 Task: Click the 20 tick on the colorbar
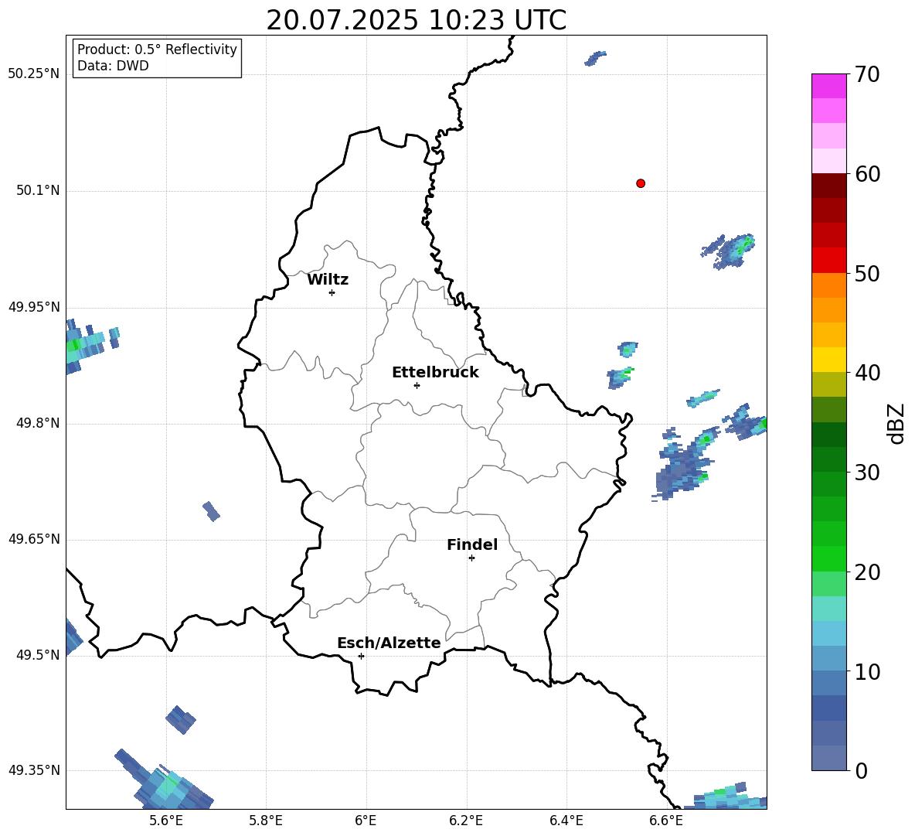[867, 572]
